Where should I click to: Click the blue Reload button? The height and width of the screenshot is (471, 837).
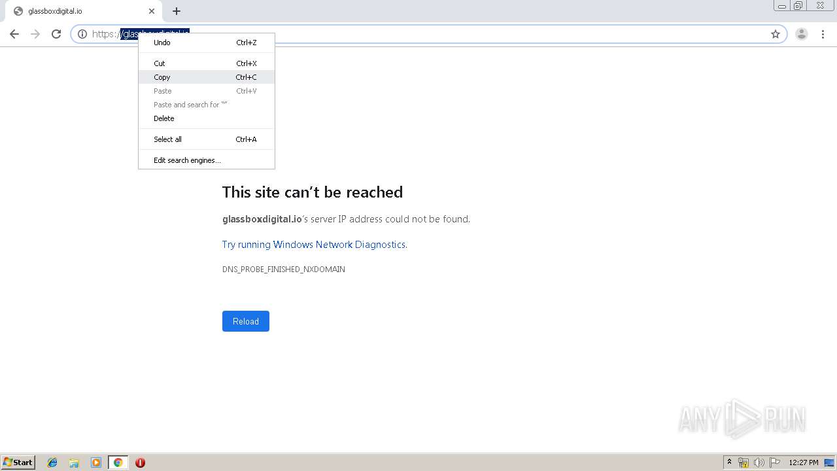click(x=246, y=321)
